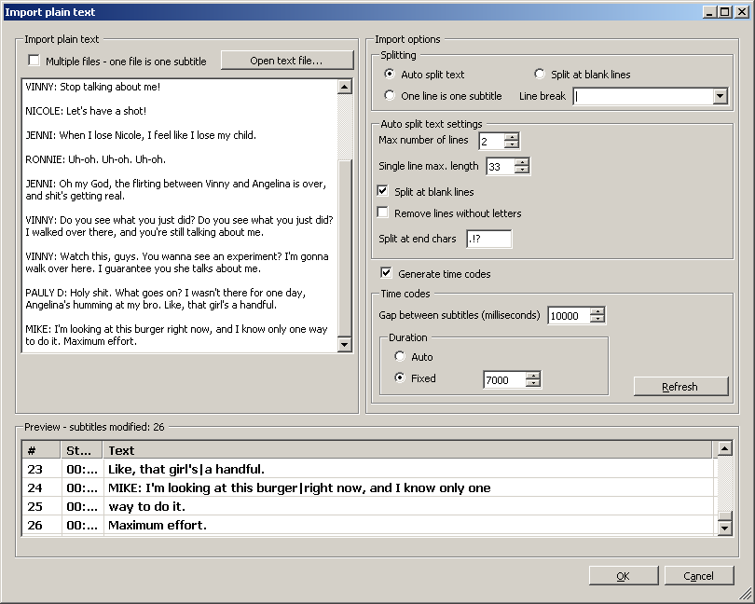This screenshot has width=755, height=604.
Task: Enable Multiple files - one file is one subtitle
Action: pyautogui.click(x=34, y=60)
